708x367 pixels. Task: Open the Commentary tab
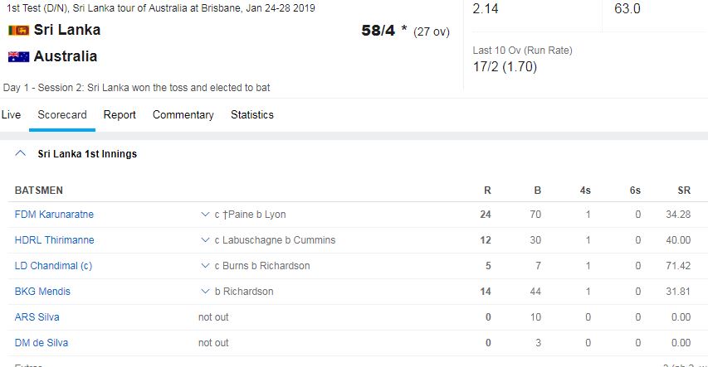(183, 115)
